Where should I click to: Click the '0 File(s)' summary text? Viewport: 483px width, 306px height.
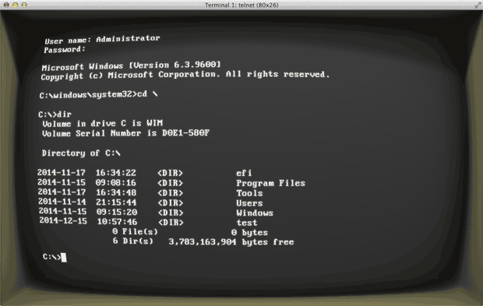tap(135, 231)
